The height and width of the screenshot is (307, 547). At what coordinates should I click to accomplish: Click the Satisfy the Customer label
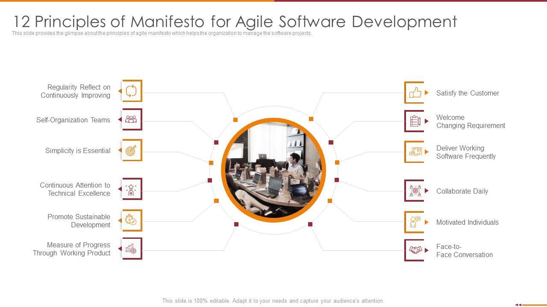[468, 93]
